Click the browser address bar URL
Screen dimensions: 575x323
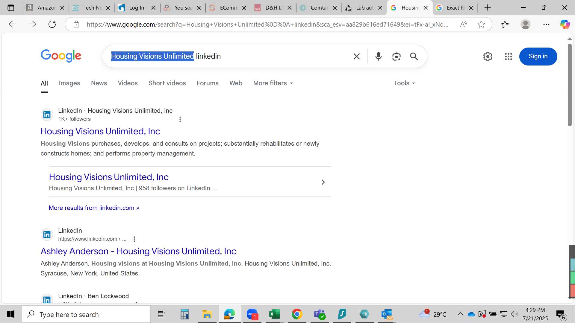(x=267, y=24)
